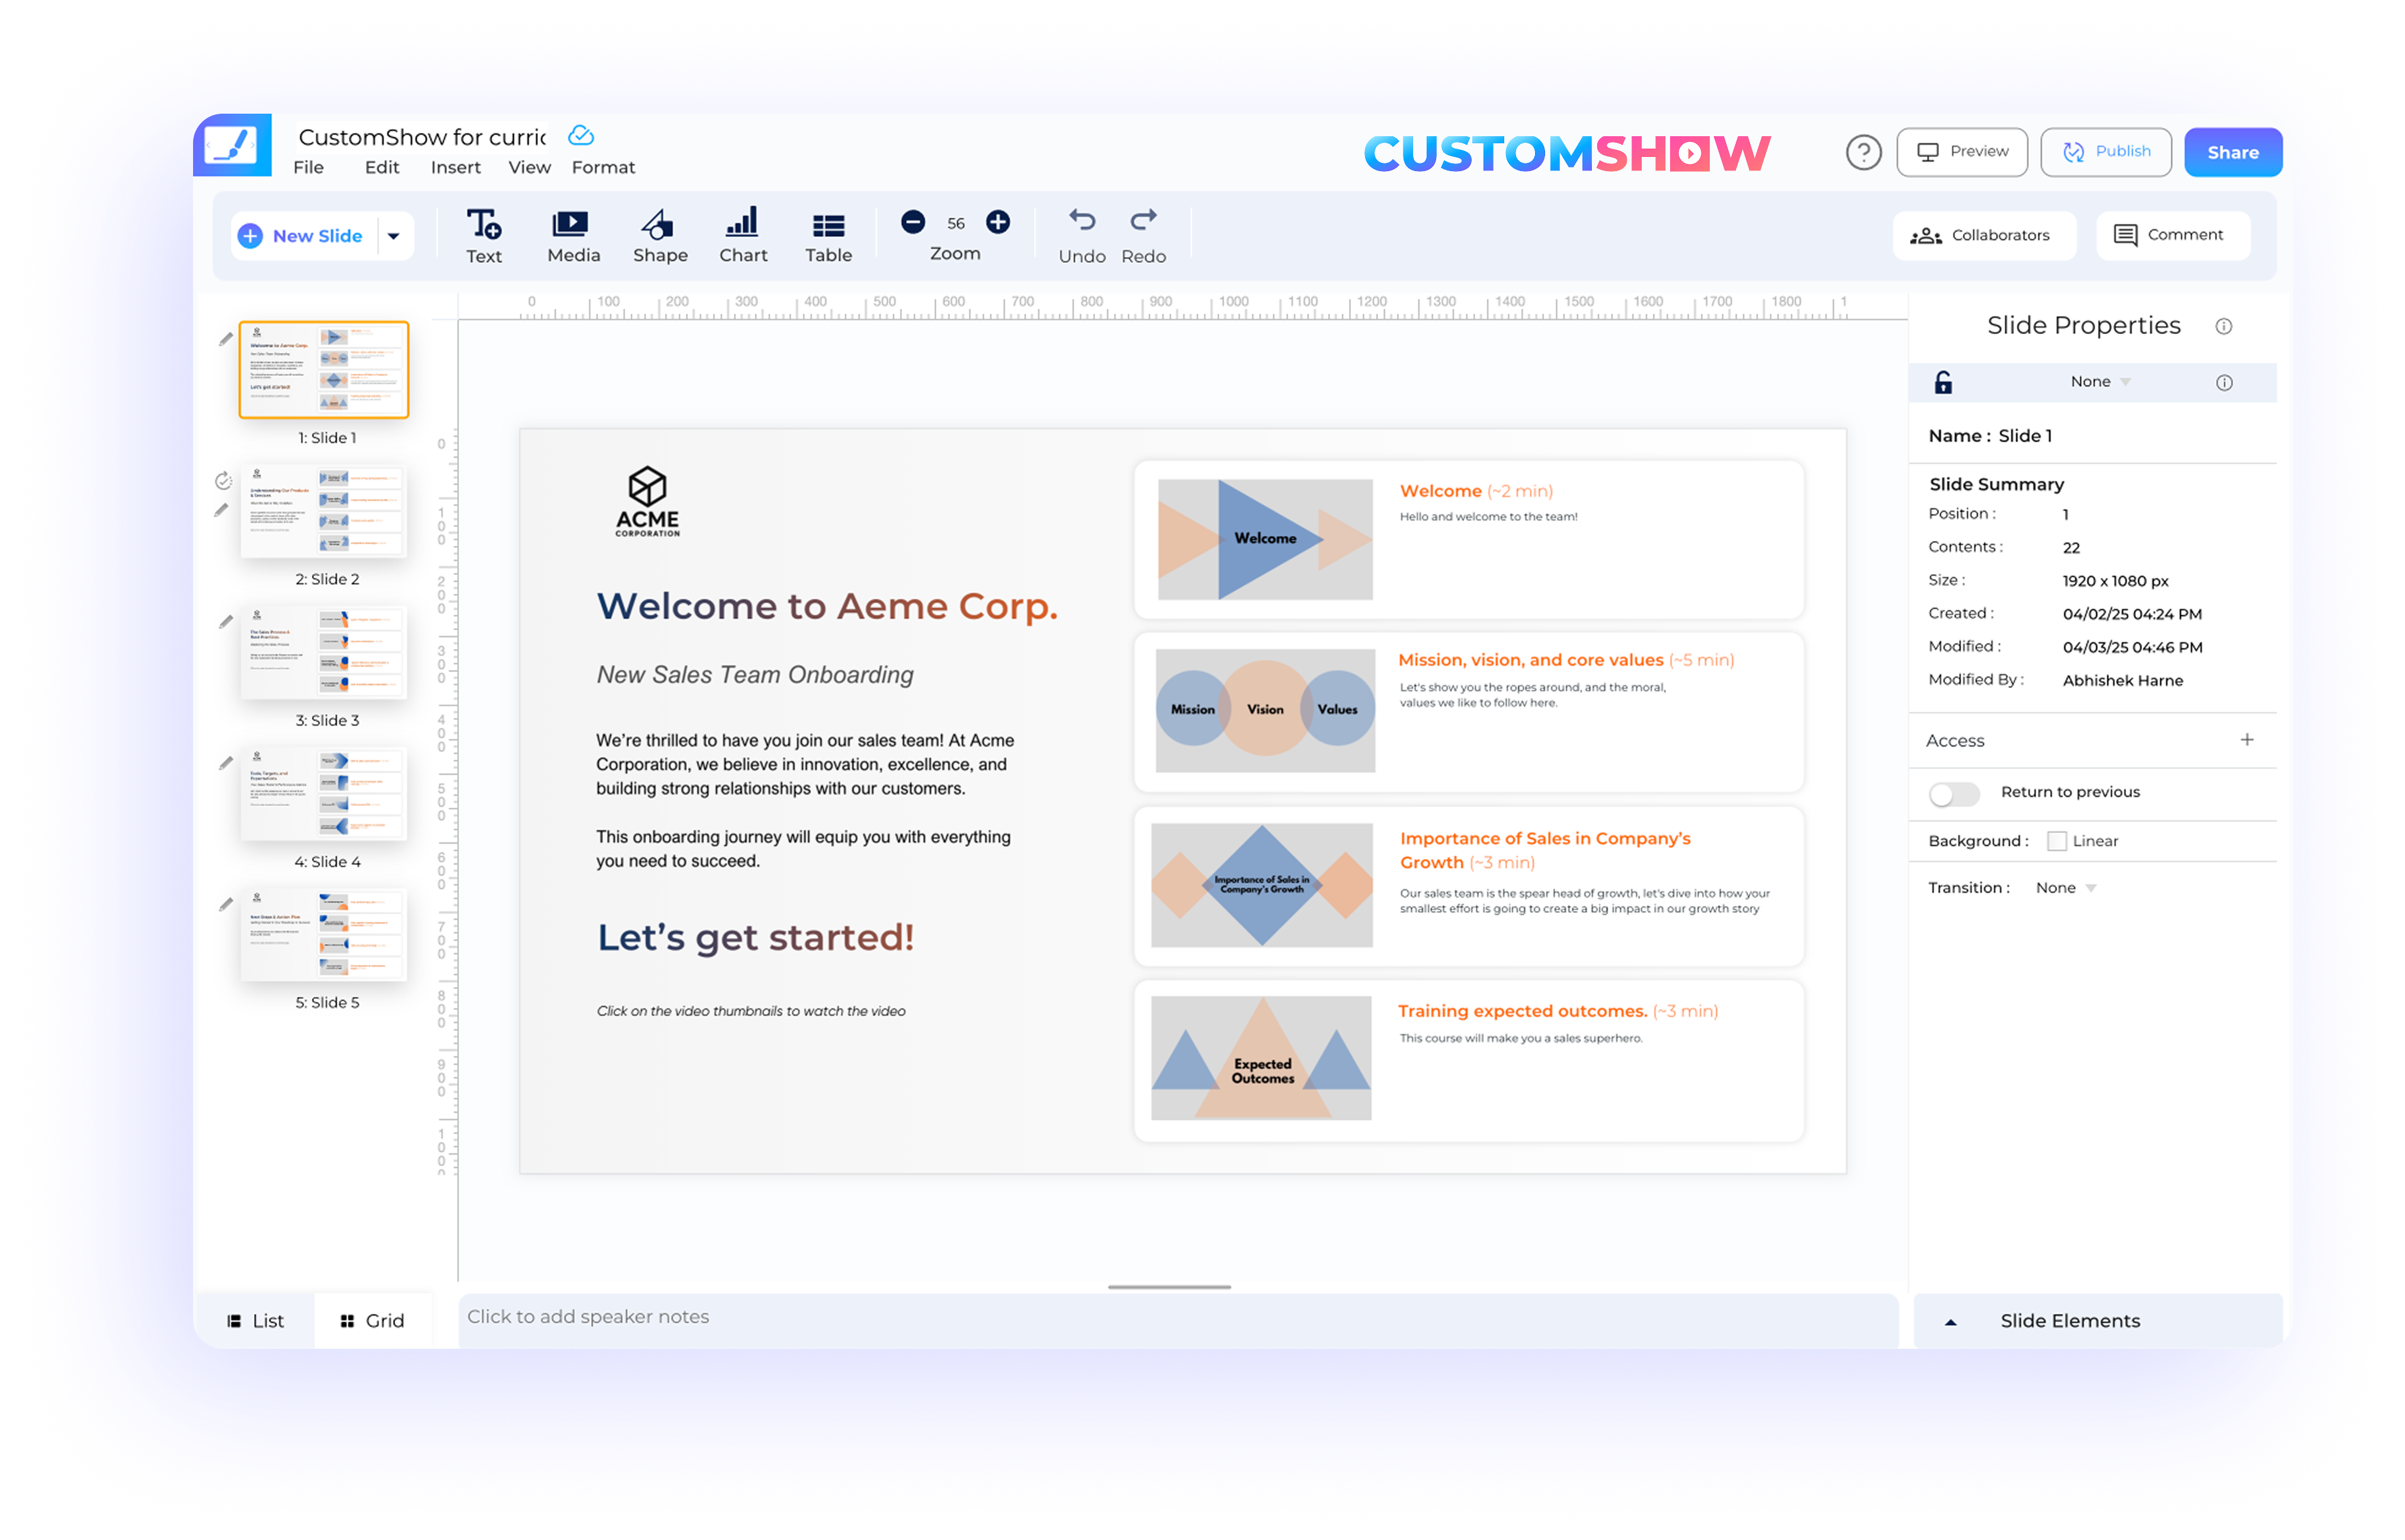
Task: Toggle the Return to previous switch
Action: pos(1953,794)
